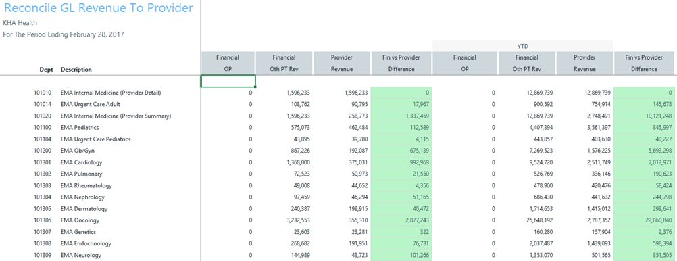Image resolution: width=677 pixels, height=261 pixels.
Task: Click difference value 17,967
Action: (401, 104)
